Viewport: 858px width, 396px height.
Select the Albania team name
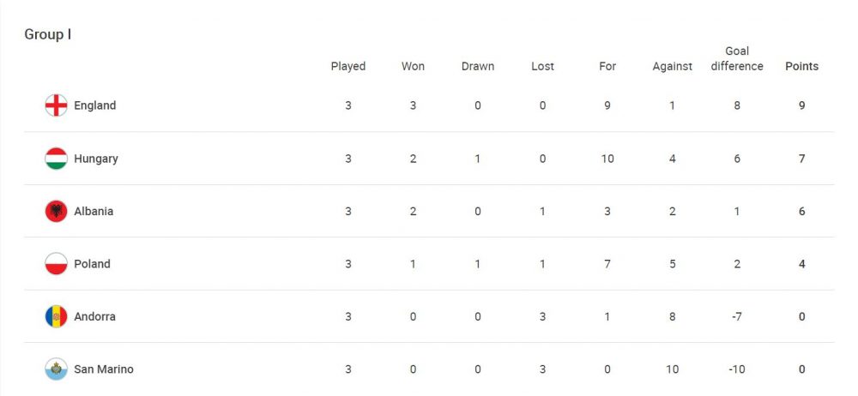tap(94, 212)
